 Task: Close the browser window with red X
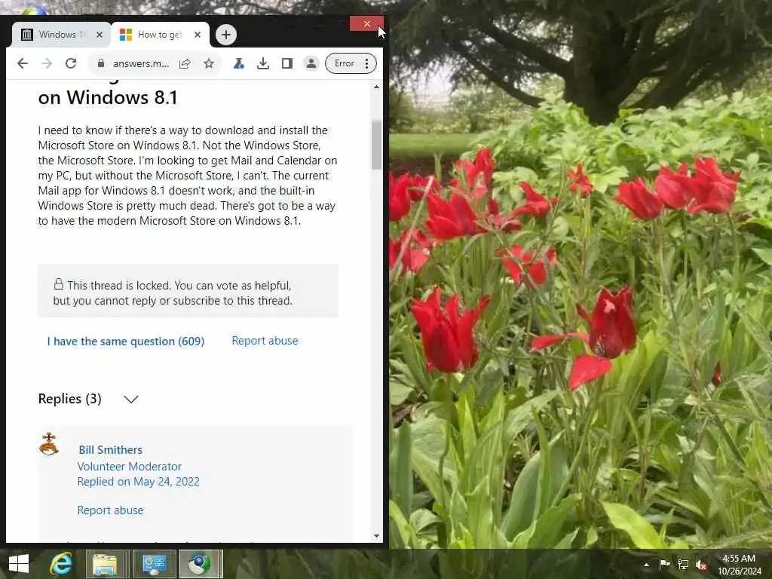[367, 23]
